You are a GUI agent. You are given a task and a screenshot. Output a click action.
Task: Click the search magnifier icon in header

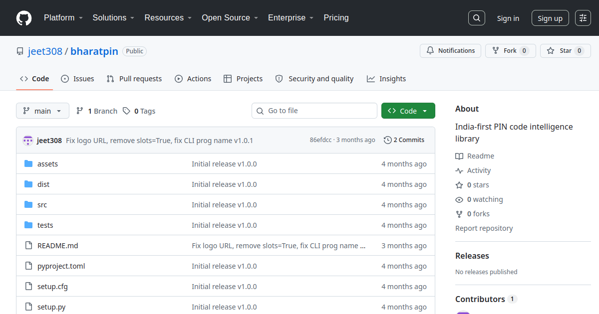[477, 18]
